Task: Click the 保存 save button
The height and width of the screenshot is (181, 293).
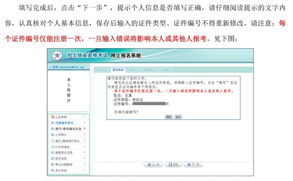Action: 173,165
